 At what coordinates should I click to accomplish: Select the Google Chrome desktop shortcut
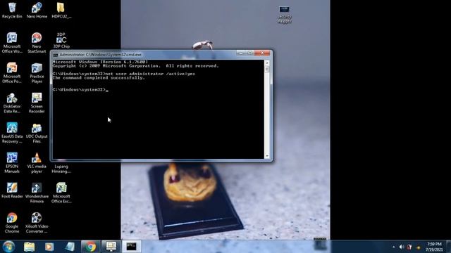click(12, 223)
